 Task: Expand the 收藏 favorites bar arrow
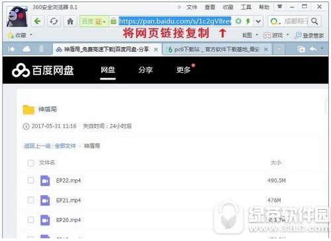pyautogui.click(x=31, y=35)
